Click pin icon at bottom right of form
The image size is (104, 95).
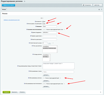[101, 92]
